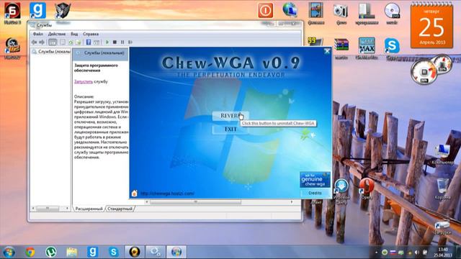Screen dimensions: 461x259
Task: Open the Справка menu in Services window
Action: tap(91, 34)
